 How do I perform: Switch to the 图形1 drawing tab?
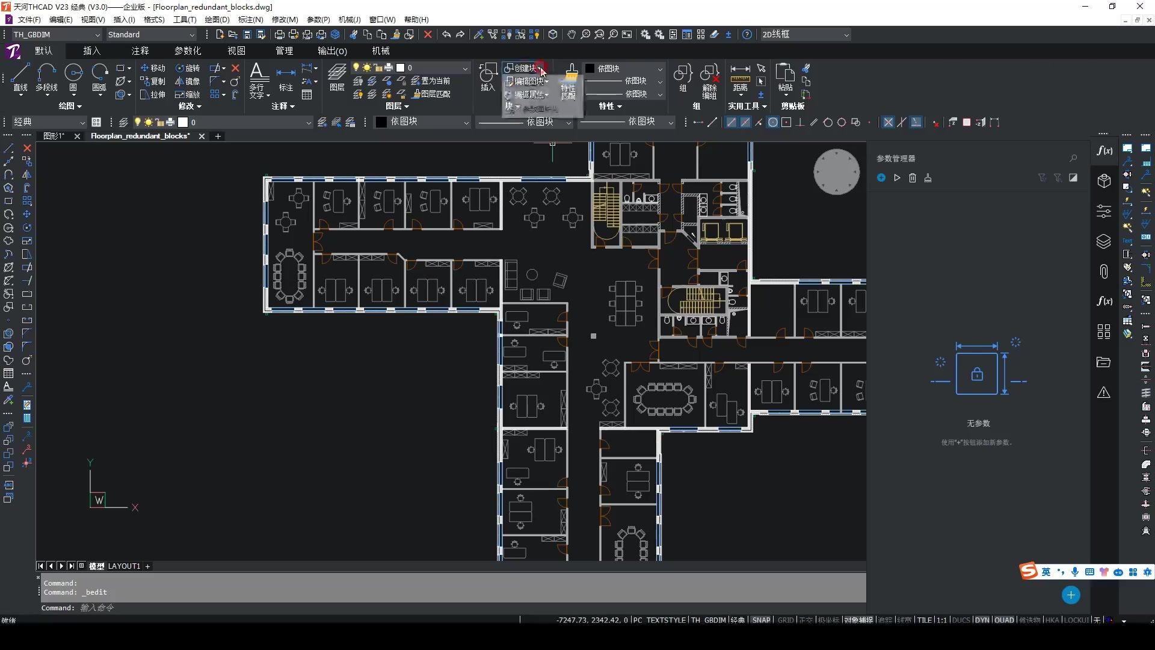pyautogui.click(x=54, y=136)
